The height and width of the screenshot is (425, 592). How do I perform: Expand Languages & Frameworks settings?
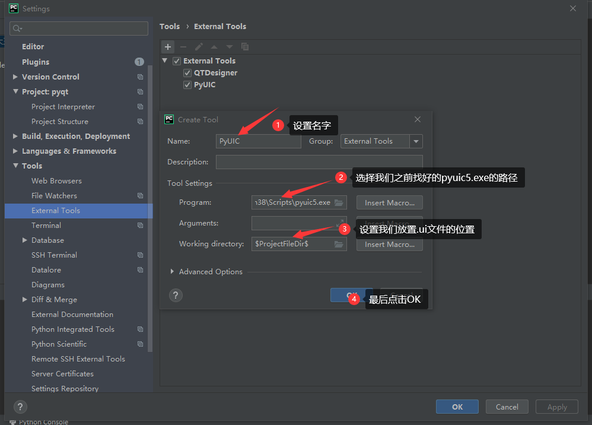pos(15,151)
